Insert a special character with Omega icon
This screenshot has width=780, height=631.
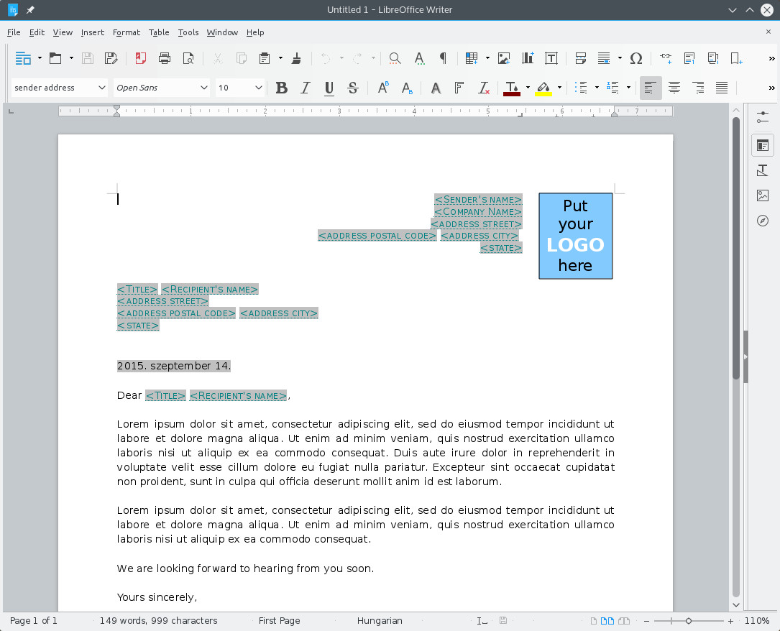[x=636, y=58]
